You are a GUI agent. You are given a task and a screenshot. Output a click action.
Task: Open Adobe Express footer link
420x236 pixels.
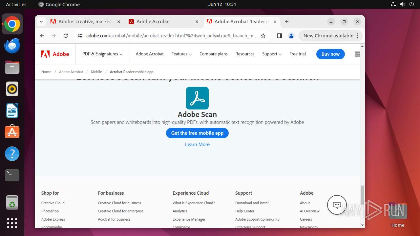[53, 219]
